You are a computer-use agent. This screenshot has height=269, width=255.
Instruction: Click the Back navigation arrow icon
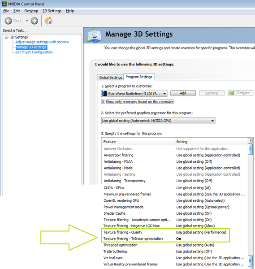point(8,21)
